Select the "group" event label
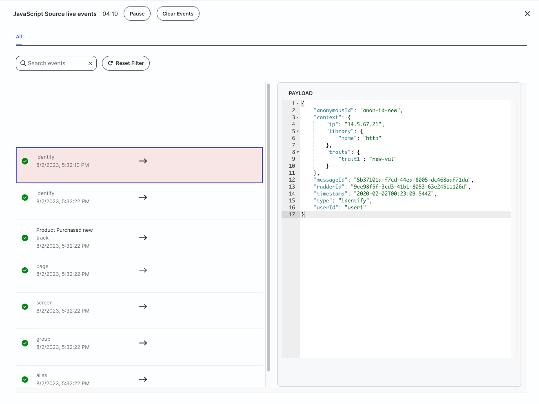The image size is (539, 404). [43, 339]
